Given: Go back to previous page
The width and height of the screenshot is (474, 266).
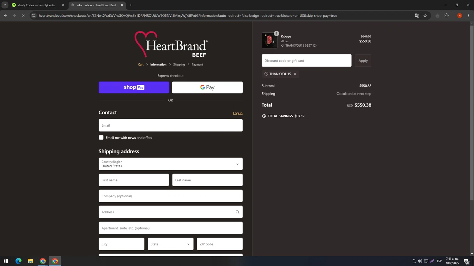Looking at the screenshot, I should click(5, 15).
